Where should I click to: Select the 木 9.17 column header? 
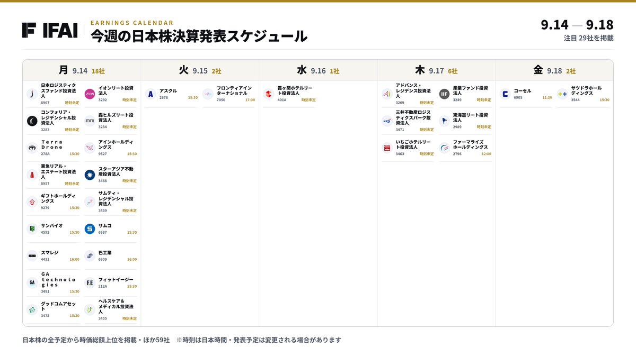(436, 70)
